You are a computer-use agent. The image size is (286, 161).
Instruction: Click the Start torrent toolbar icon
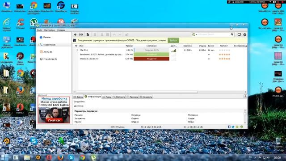click(x=102, y=34)
